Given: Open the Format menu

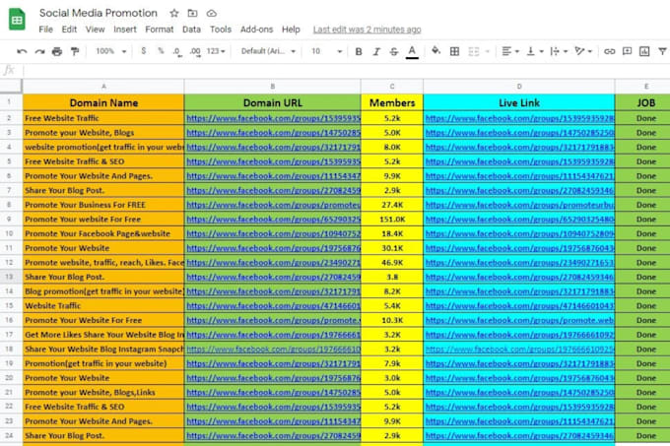Looking at the screenshot, I should point(160,30).
